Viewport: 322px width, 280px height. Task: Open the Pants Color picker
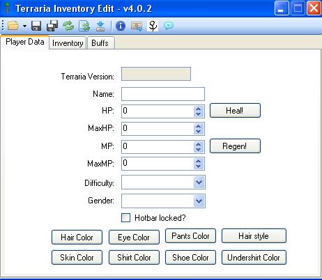coord(190,236)
